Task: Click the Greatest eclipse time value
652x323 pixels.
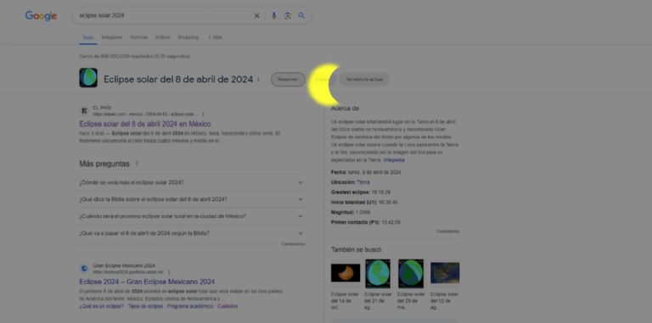Action: click(x=381, y=192)
